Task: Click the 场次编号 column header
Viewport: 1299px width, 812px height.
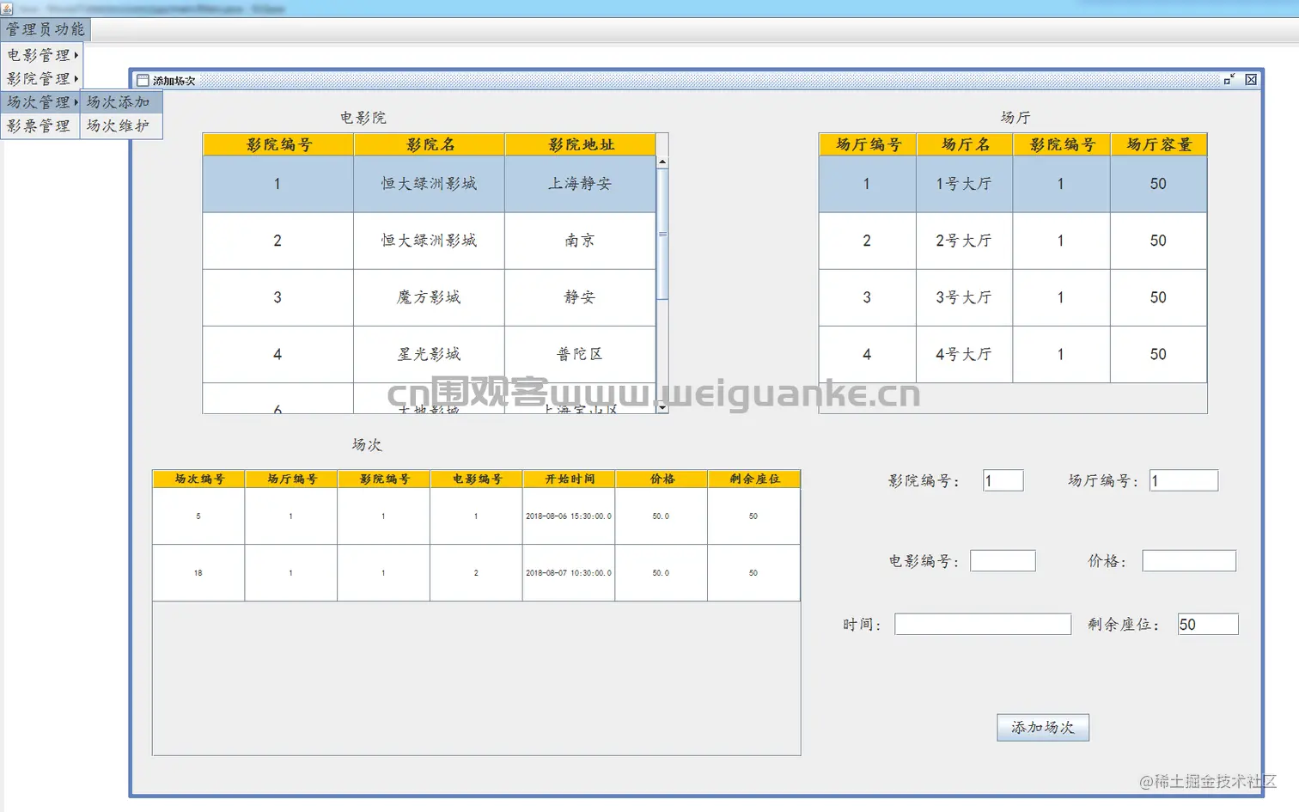Action: coord(198,479)
